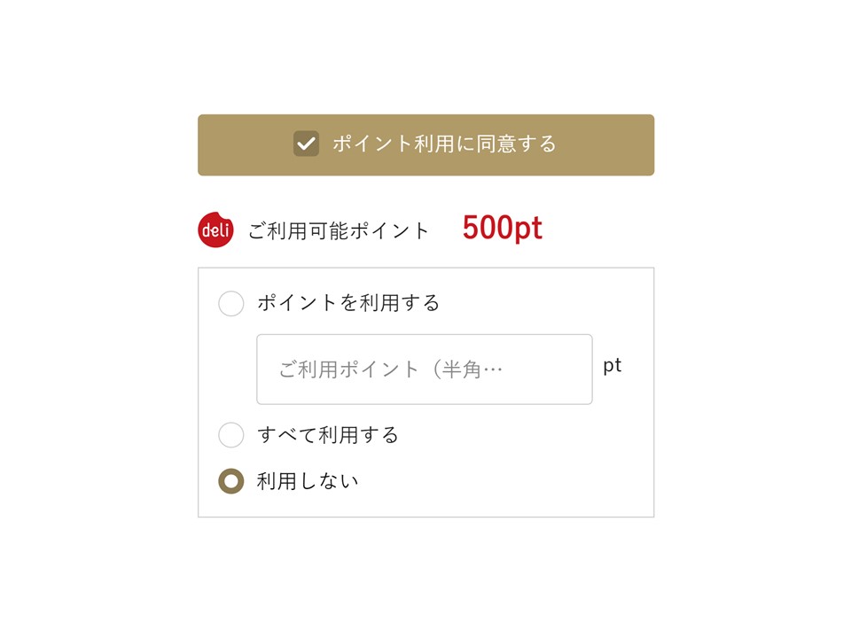851x638 pixels.
Task: Choose the 利用しない radio button
Action: [x=231, y=482]
